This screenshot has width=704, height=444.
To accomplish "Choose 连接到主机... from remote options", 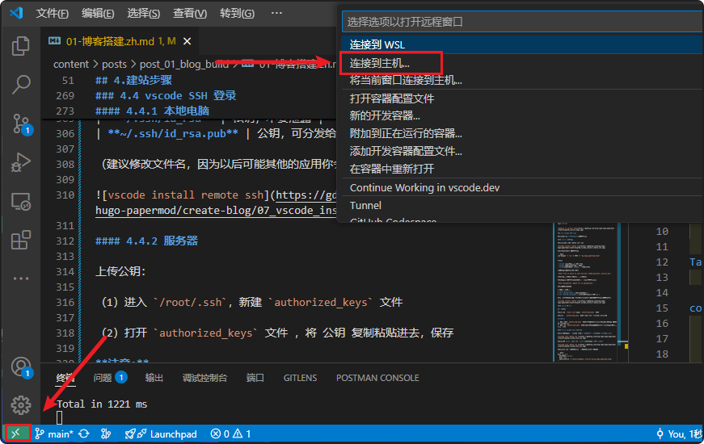I will pos(380,62).
